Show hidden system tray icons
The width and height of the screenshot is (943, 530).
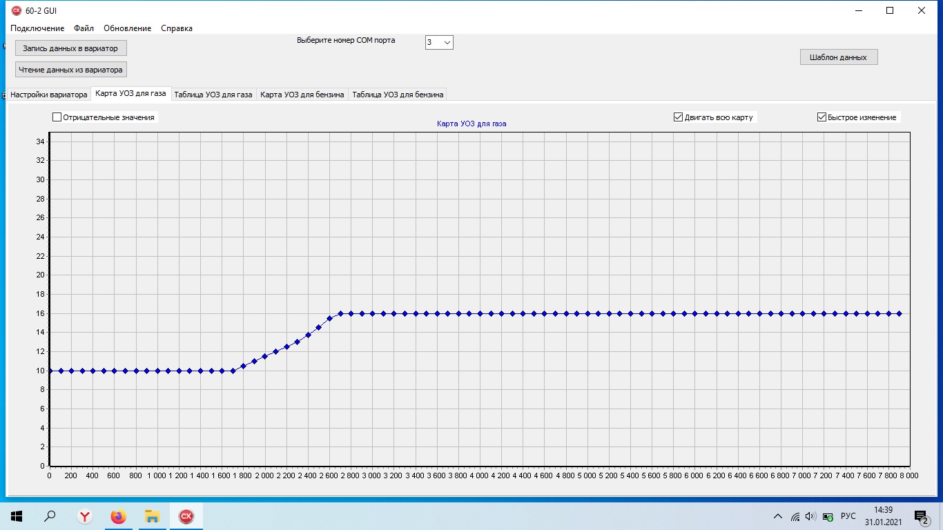(x=778, y=516)
